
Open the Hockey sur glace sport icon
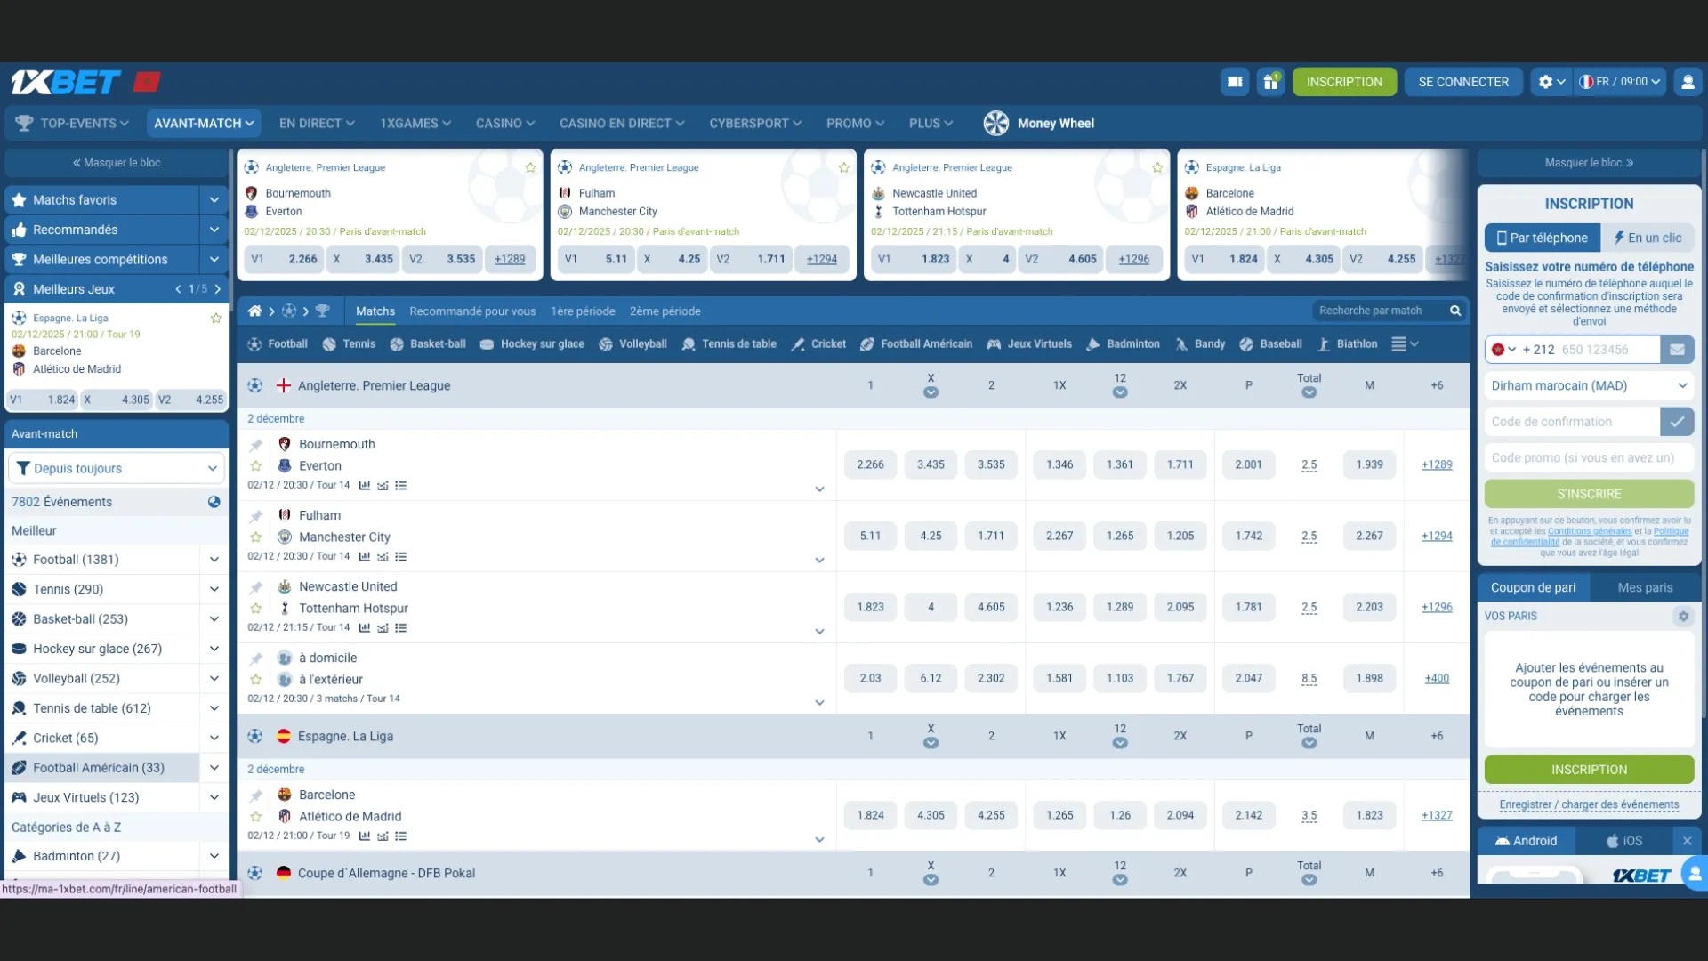click(x=485, y=344)
